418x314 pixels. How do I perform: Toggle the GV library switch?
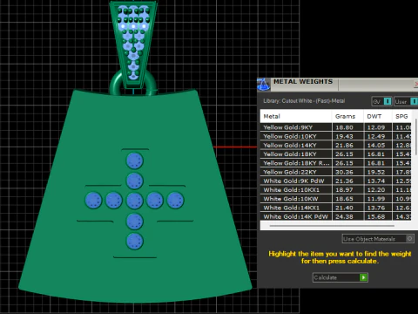click(388, 101)
